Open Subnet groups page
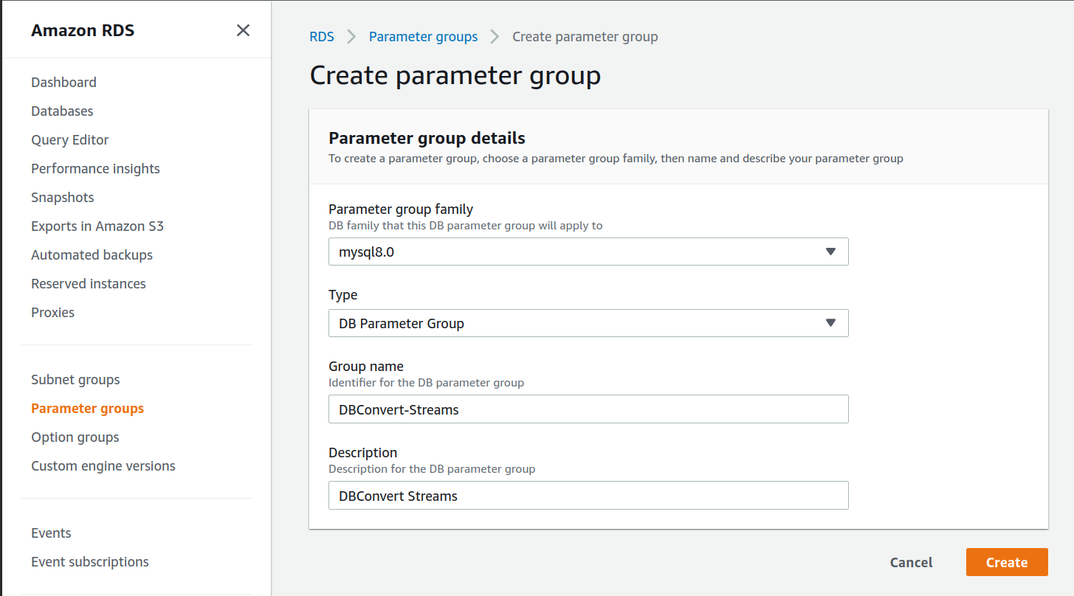The width and height of the screenshot is (1074, 596). 75,379
